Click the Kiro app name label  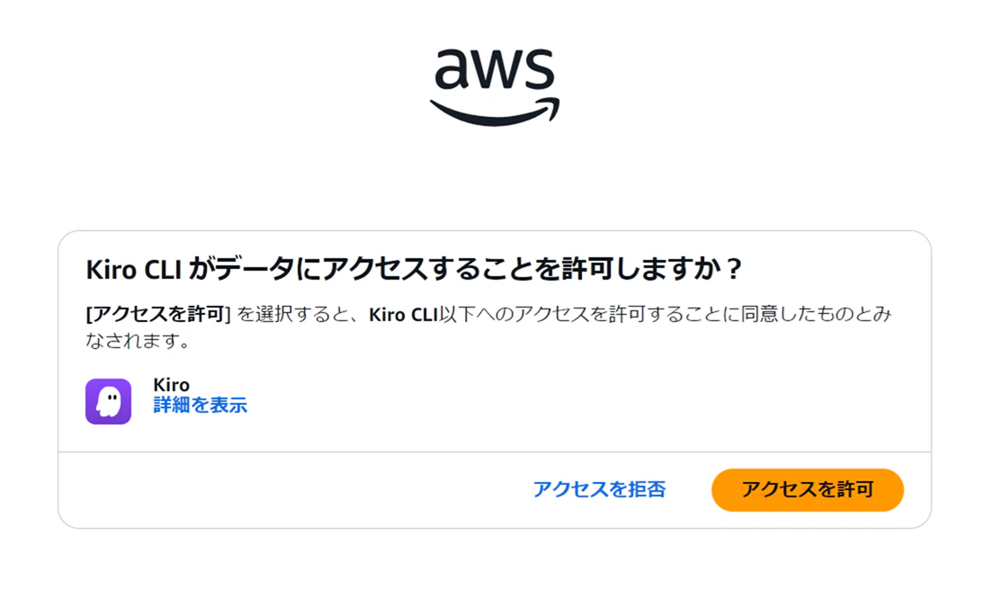point(171,385)
